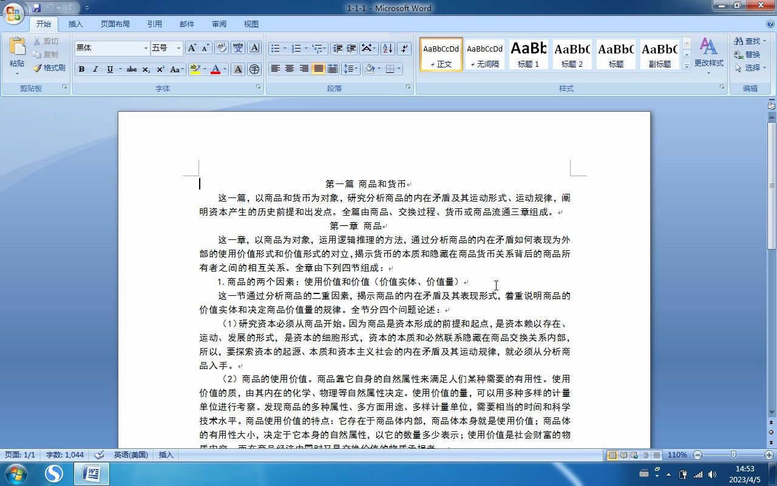Apply superscript formatting
This screenshot has width=777, height=486.
coord(160,69)
